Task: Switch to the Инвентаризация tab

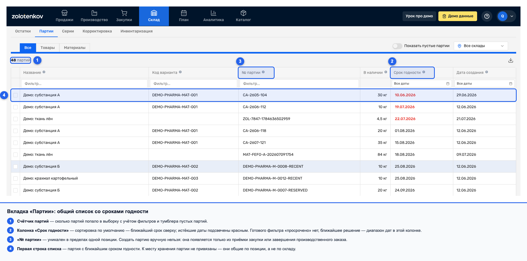Action: [136, 31]
